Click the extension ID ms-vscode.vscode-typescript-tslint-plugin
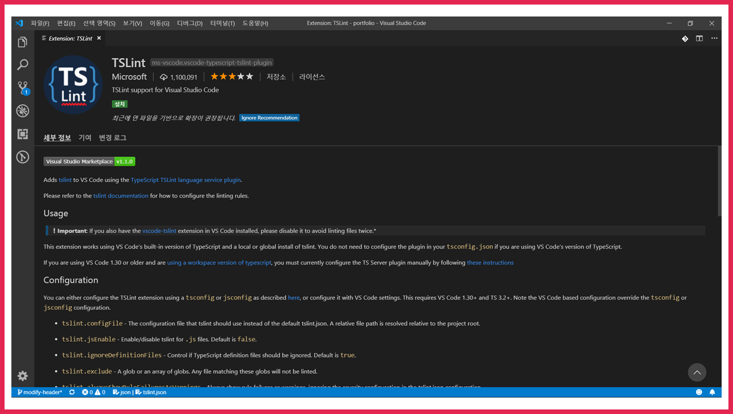 pos(212,63)
